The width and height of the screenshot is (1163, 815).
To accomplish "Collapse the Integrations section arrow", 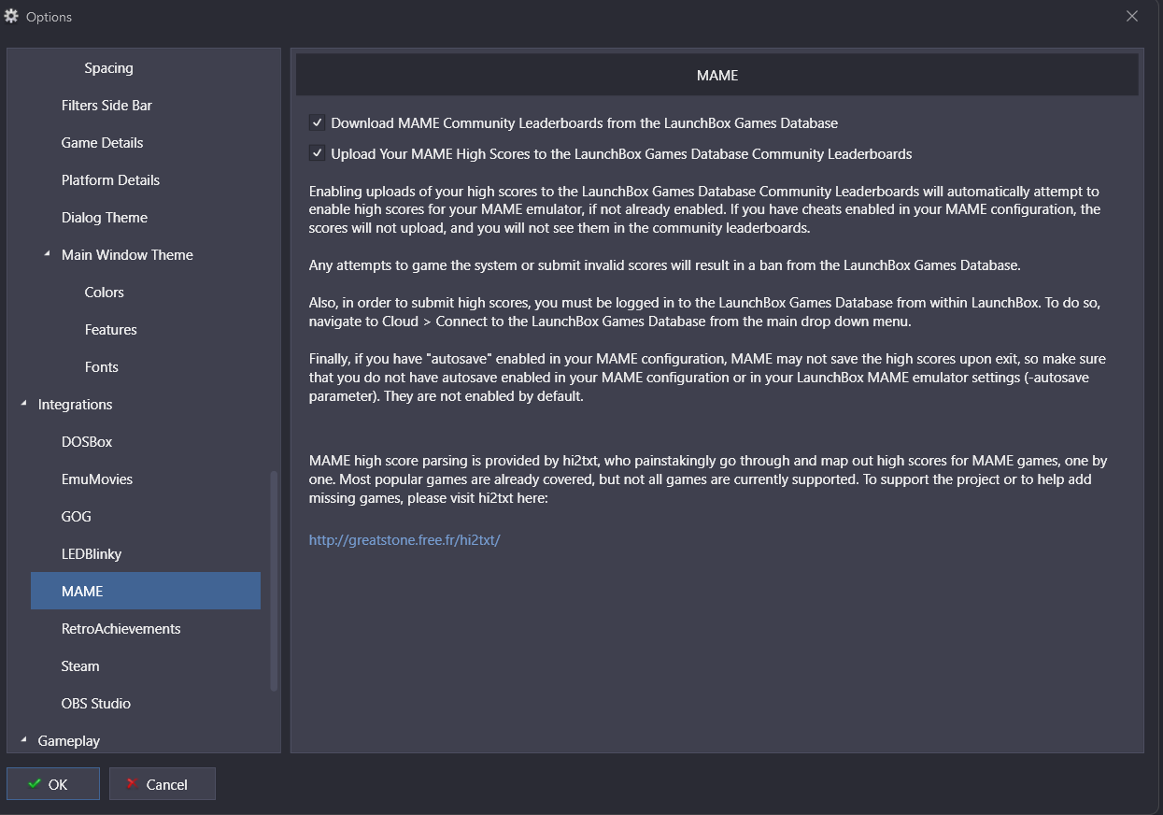I will 23,404.
